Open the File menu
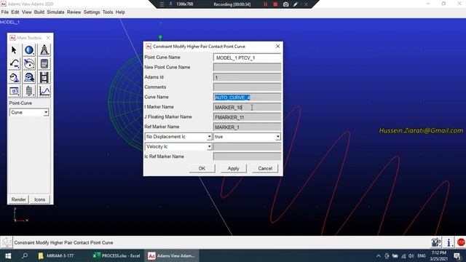The height and width of the screenshot is (262, 466). [x=5, y=12]
